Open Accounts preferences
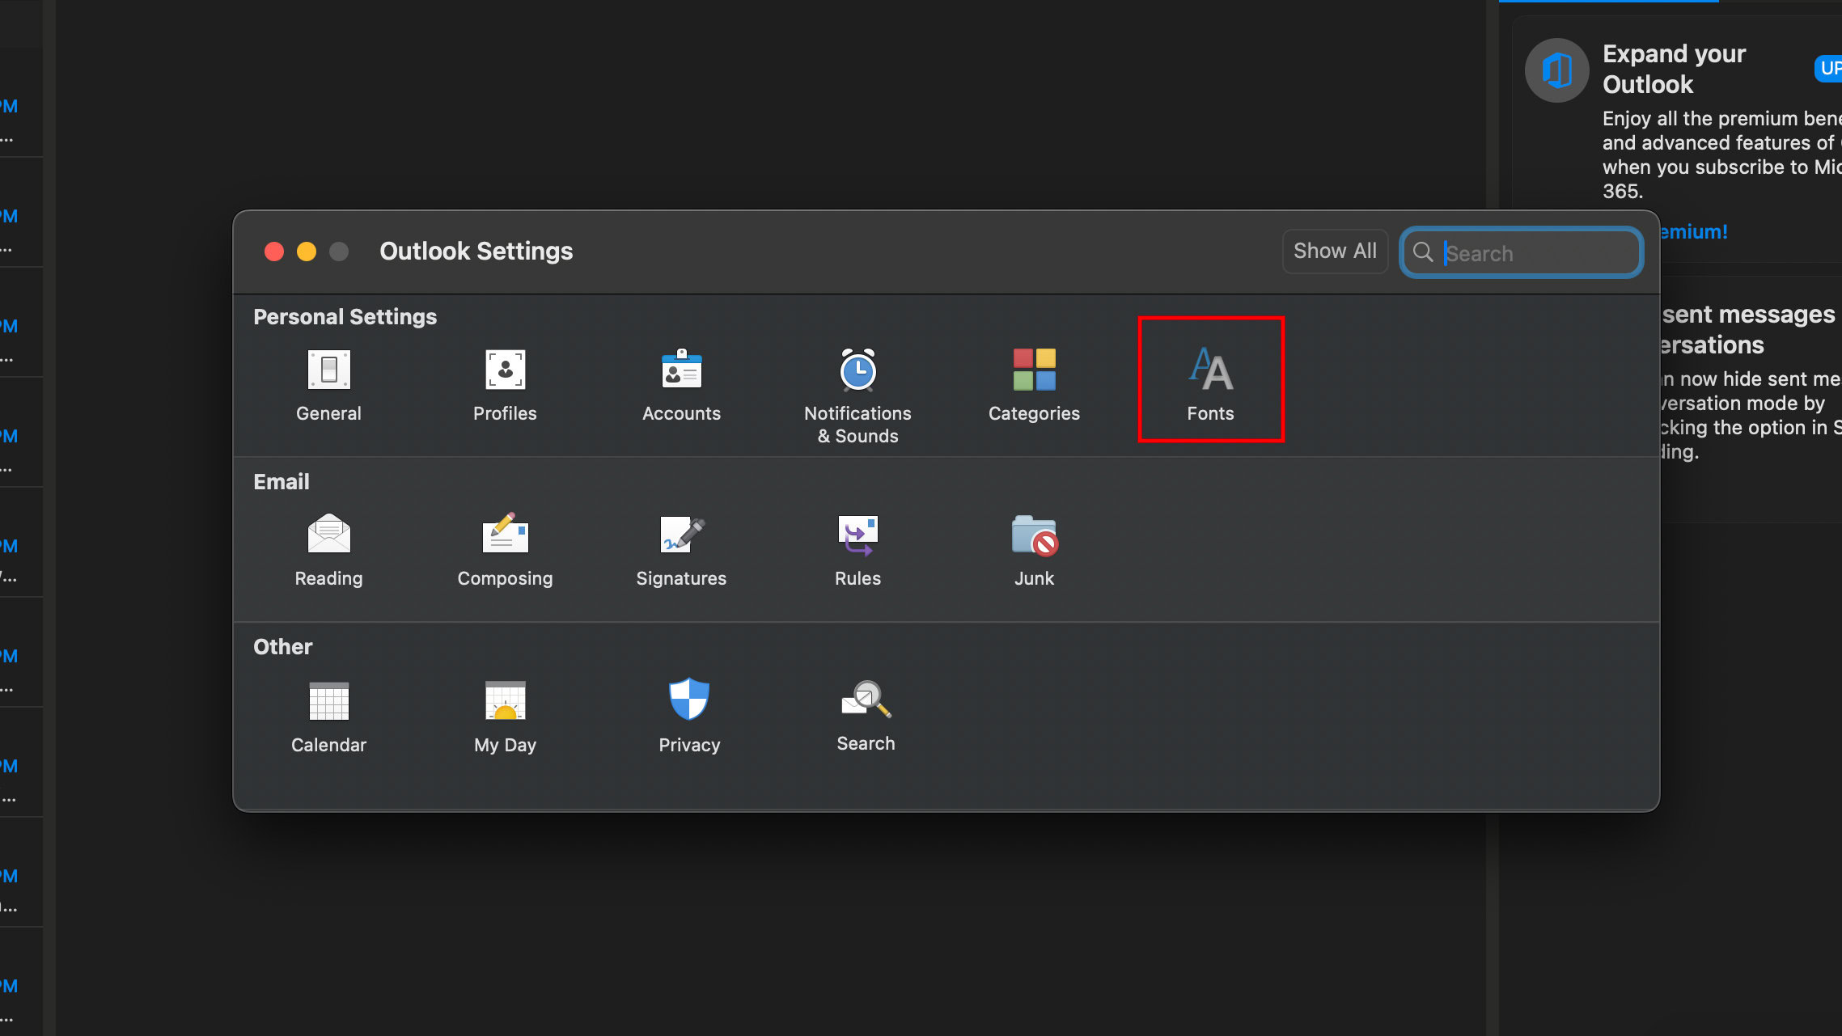 coord(681,384)
